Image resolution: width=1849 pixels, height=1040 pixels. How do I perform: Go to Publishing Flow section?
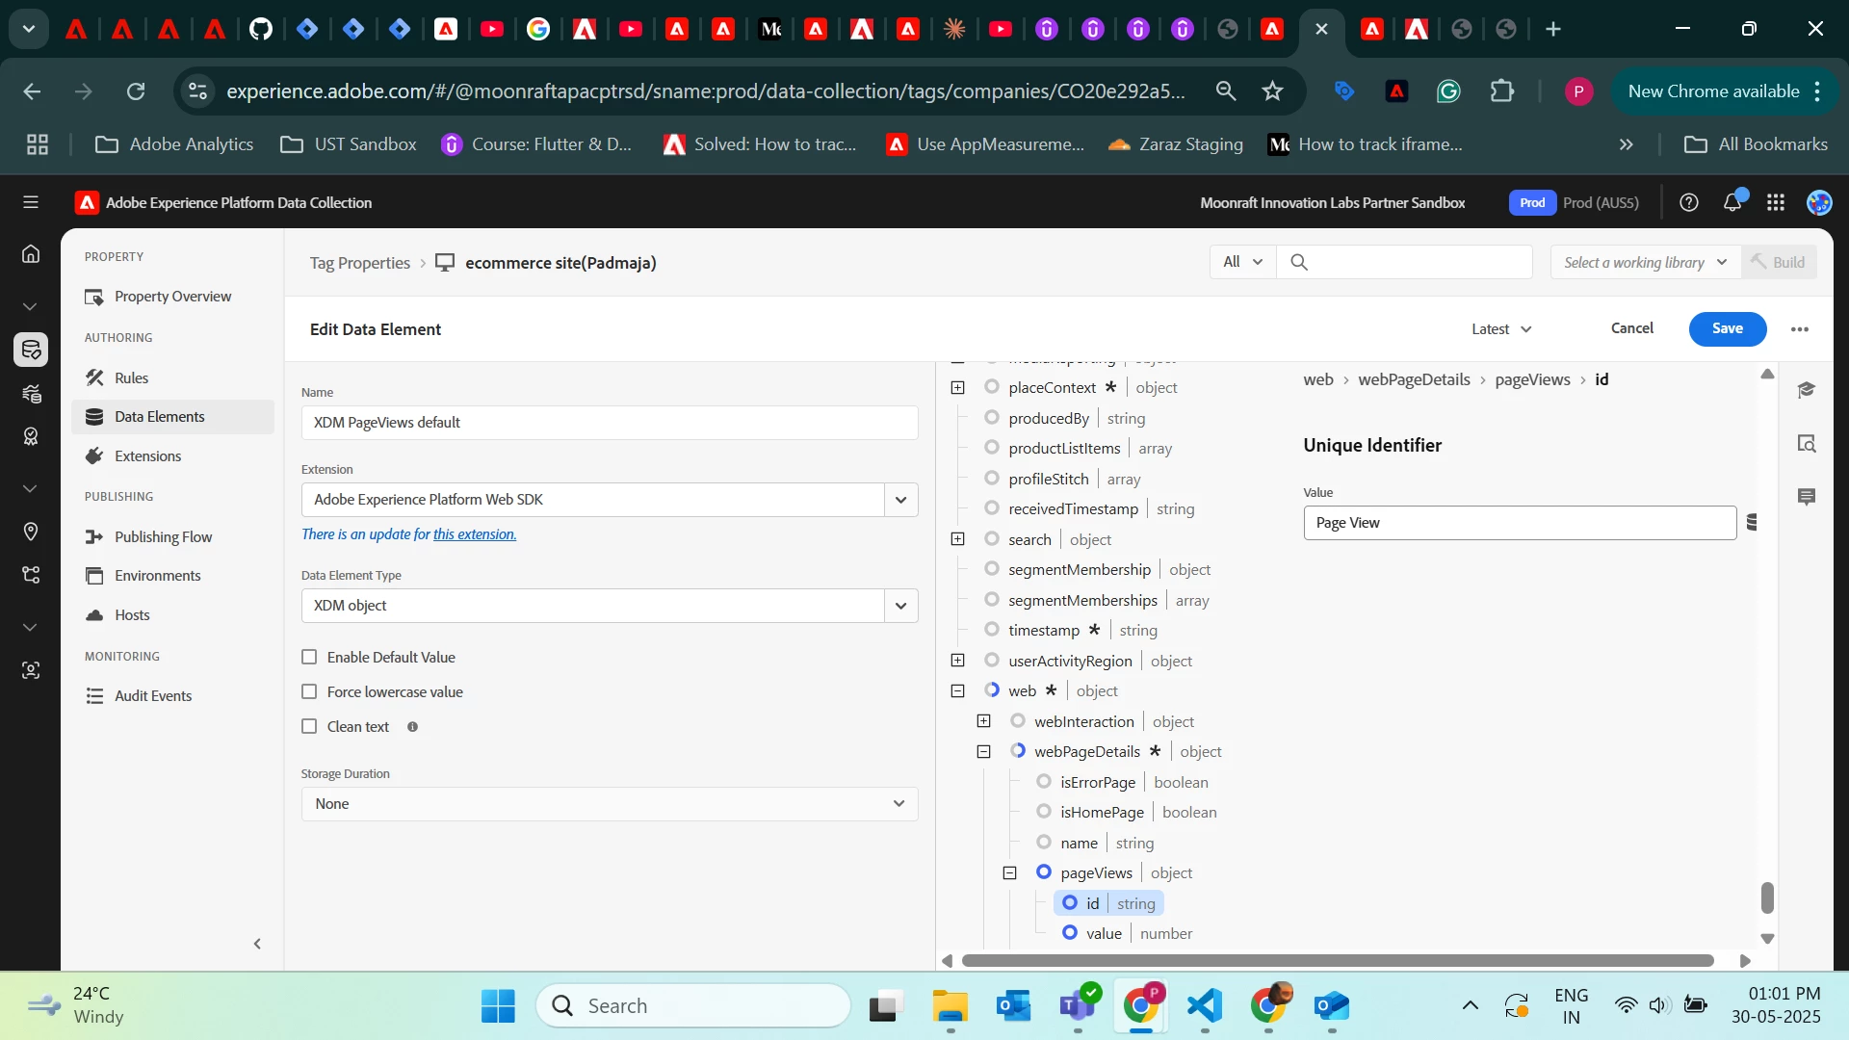163,536
